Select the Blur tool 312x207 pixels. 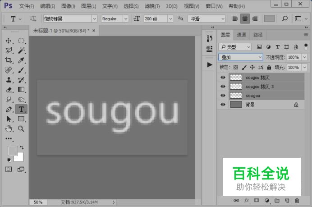pos(9,99)
